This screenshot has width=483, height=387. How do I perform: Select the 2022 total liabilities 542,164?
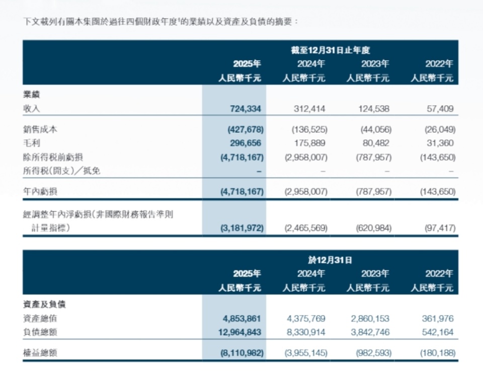click(x=438, y=332)
